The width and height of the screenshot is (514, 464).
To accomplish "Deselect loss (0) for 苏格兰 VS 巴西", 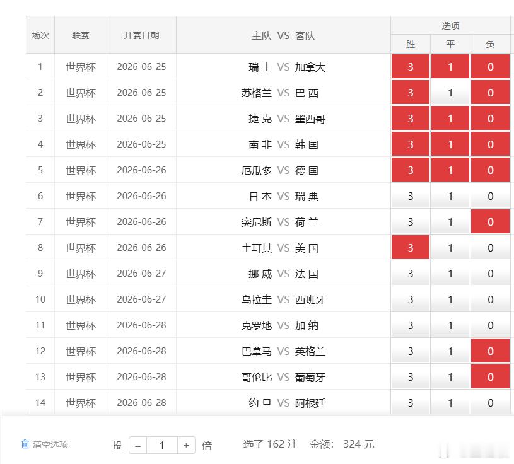I will [x=491, y=93].
